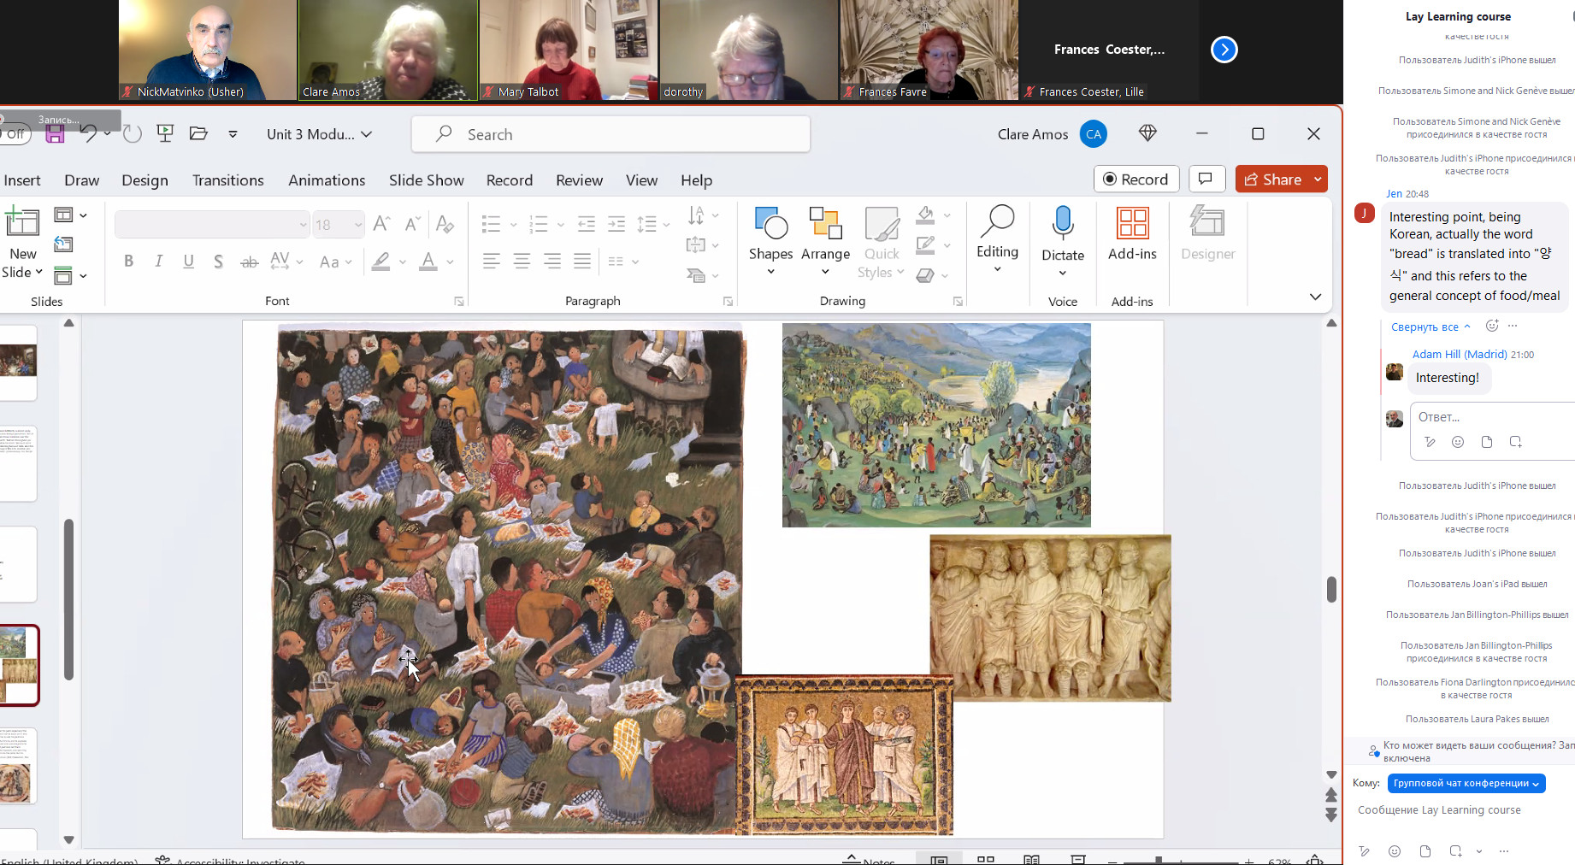Click emoji icon in Zoom message bar

click(1395, 850)
